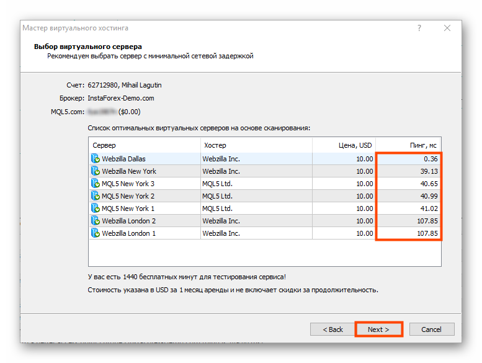Sort by the Цена, USD column header
This screenshot has width=482, height=363.
point(344,145)
